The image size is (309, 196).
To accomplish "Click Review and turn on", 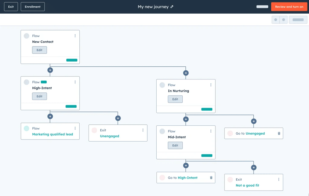I will 289,6.
